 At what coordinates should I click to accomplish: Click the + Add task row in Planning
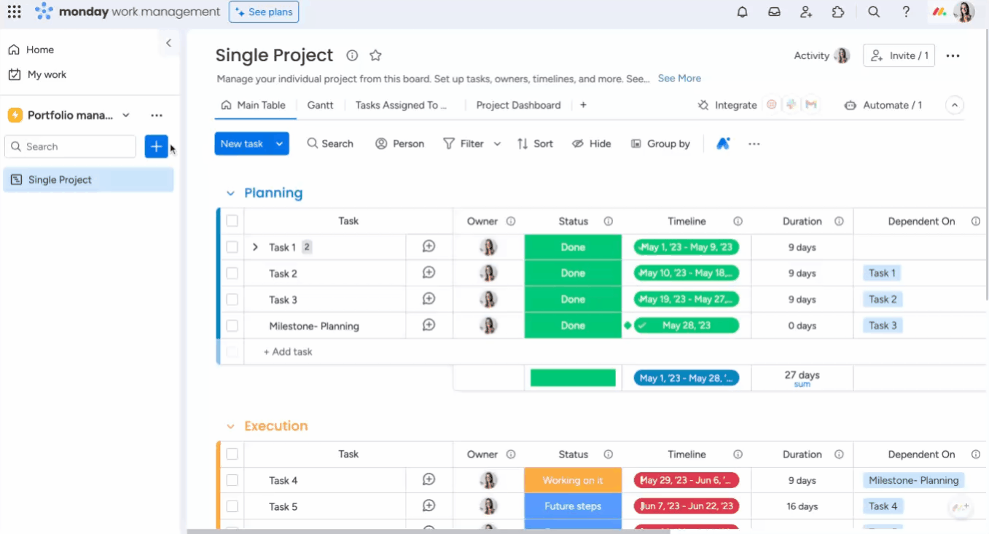(288, 352)
